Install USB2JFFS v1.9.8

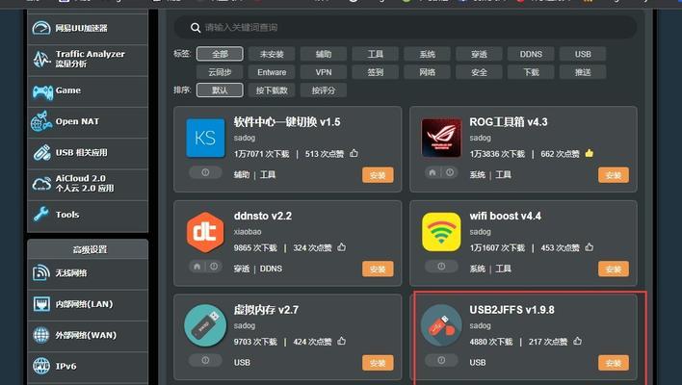click(614, 363)
